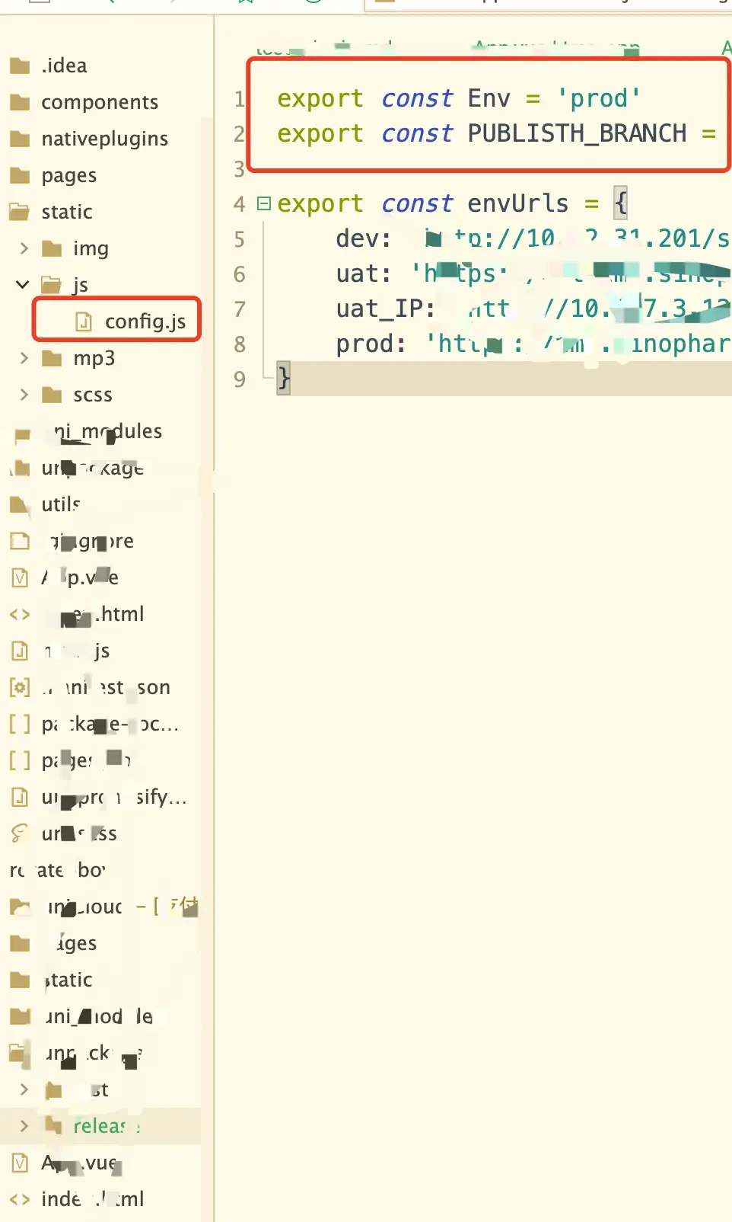This screenshot has width=732, height=1222.
Task: Place cursor on 'prod' string value
Action: click(599, 99)
